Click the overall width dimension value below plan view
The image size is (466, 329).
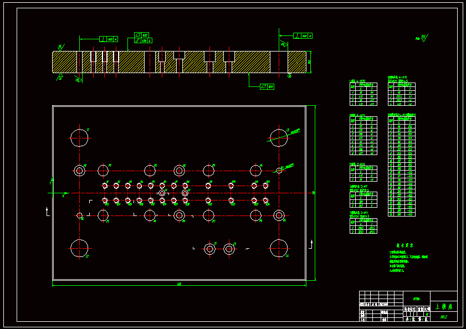[179, 284]
